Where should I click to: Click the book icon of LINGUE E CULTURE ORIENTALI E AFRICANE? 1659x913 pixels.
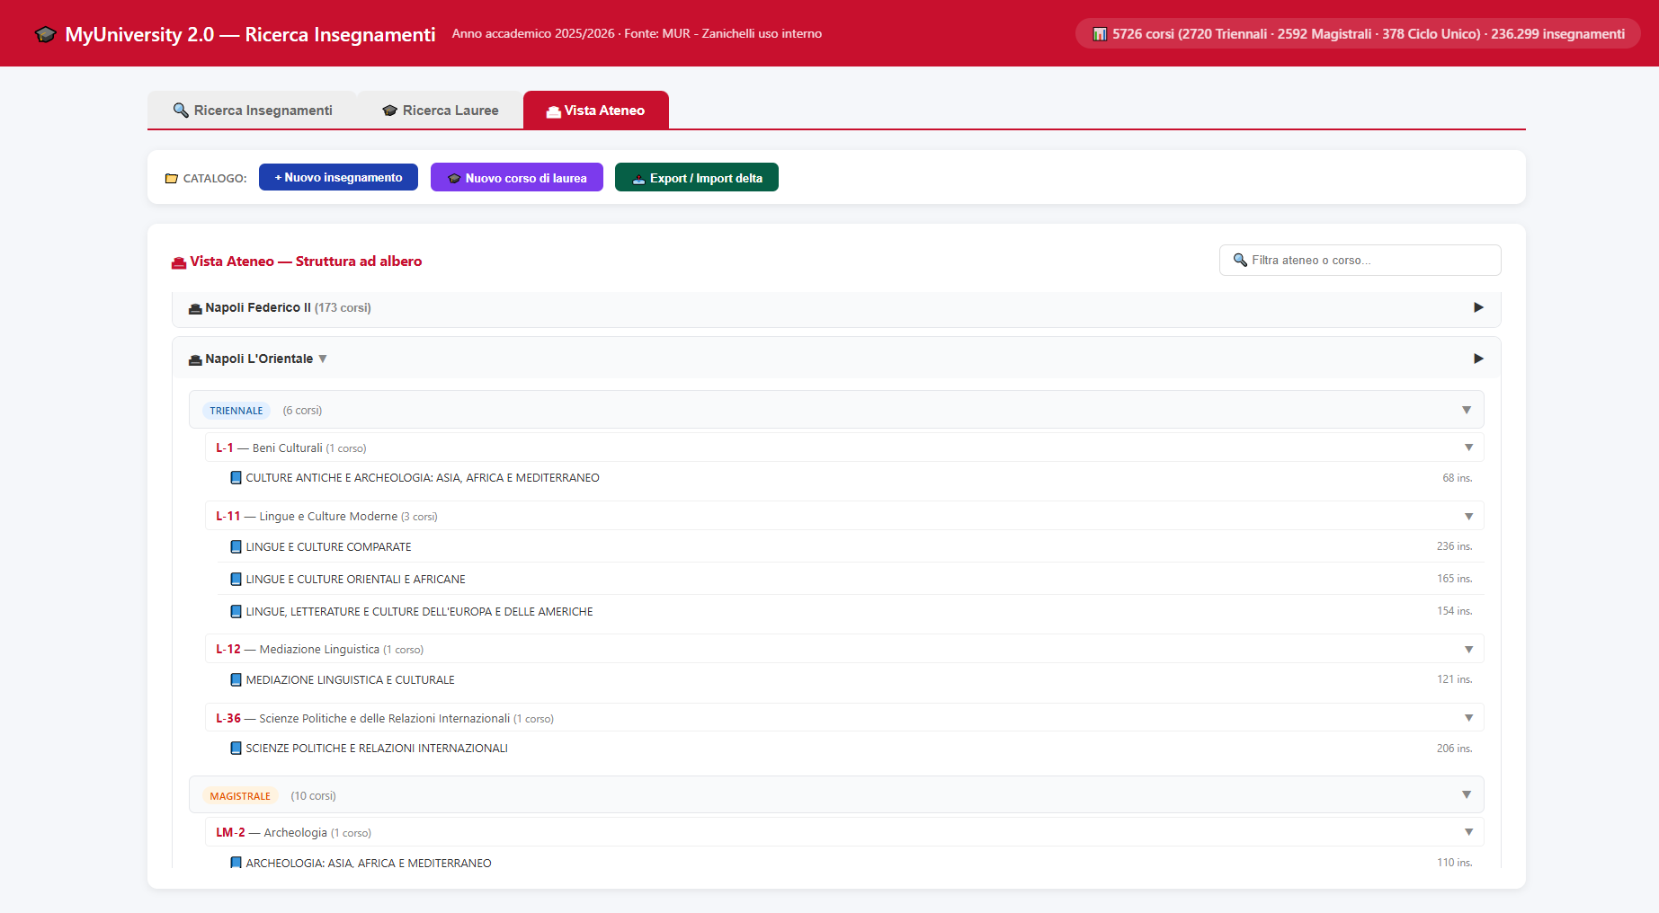pyautogui.click(x=236, y=579)
